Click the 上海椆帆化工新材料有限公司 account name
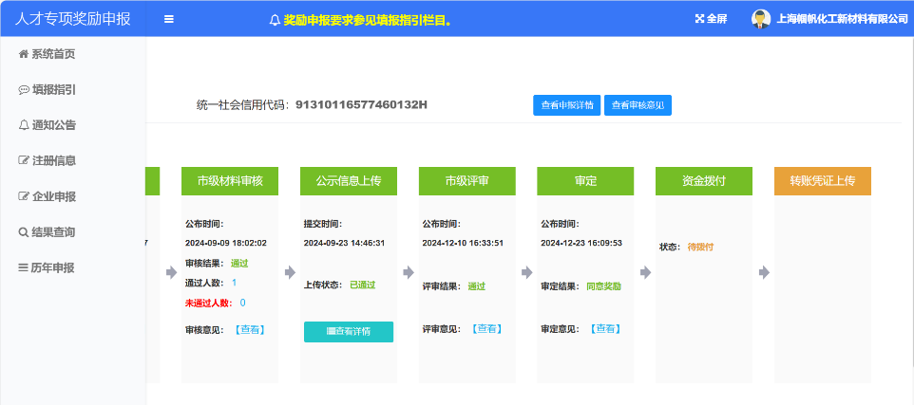Image resolution: width=914 pixels, height=405 pixels. 842,19
